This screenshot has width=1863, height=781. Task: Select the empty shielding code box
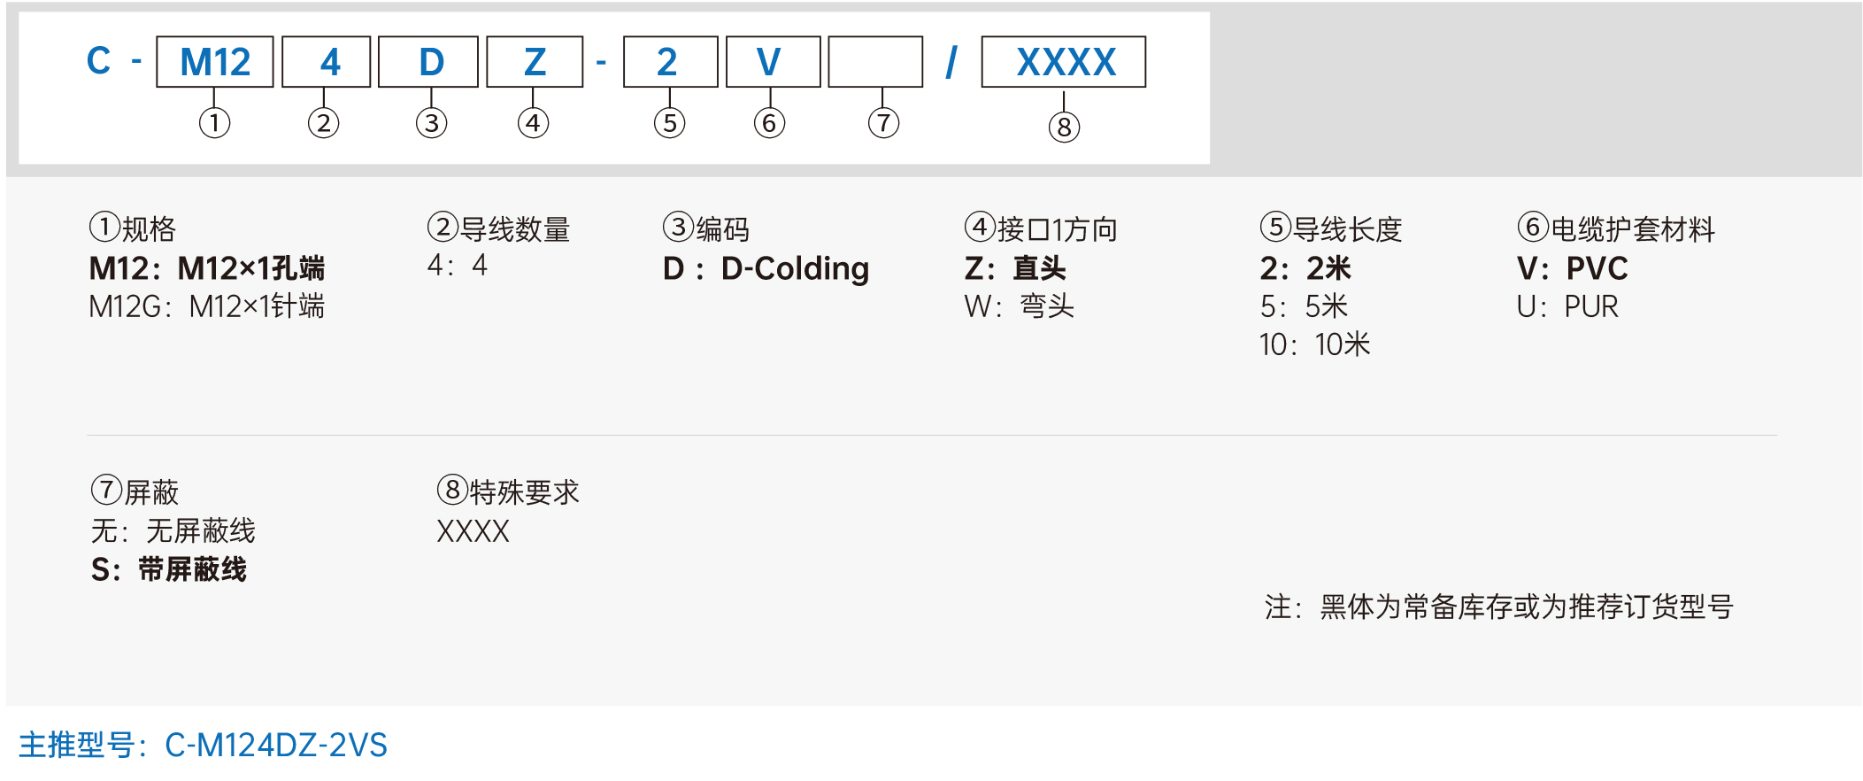[x=875, y=62]
